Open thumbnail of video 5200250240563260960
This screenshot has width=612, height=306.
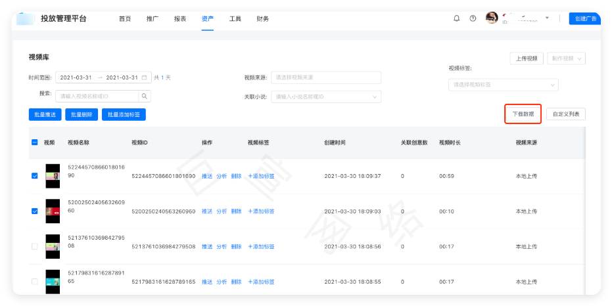[x=53, y=211]
